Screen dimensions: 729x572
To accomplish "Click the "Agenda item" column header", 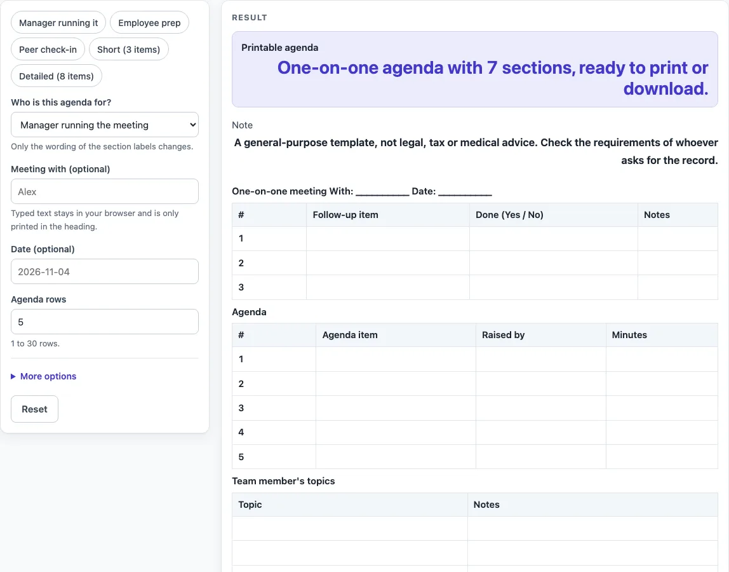I will (396, 335).
